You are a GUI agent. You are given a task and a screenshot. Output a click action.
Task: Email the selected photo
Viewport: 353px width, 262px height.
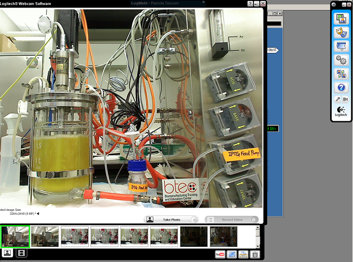232,255
